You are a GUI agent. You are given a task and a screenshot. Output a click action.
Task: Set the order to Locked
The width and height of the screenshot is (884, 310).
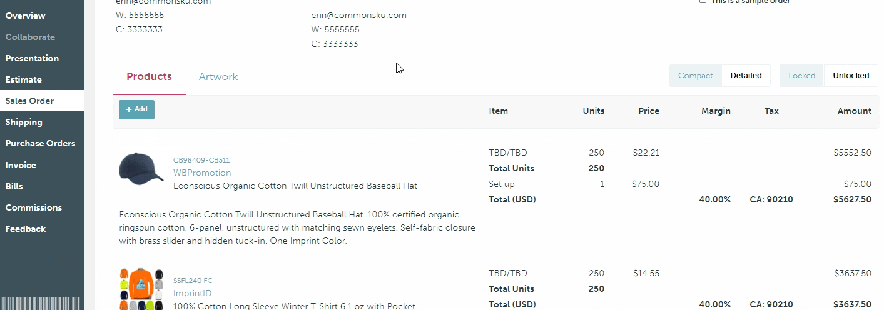click(x=801, y=76)
